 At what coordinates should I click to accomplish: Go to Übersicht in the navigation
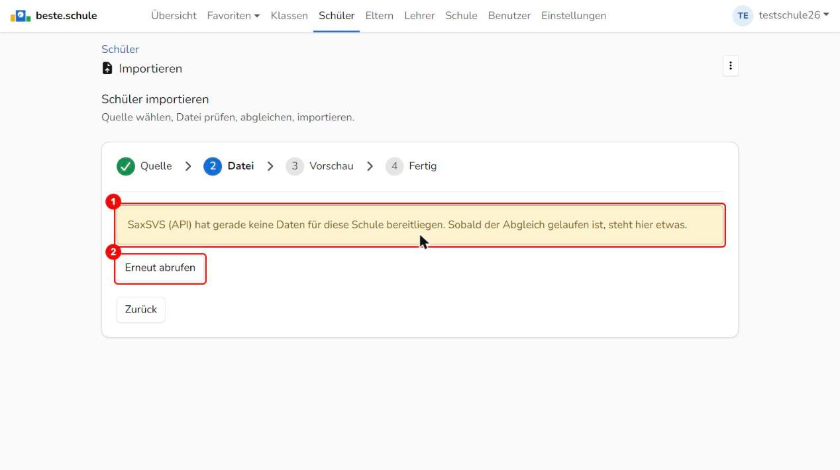[174, 15]
